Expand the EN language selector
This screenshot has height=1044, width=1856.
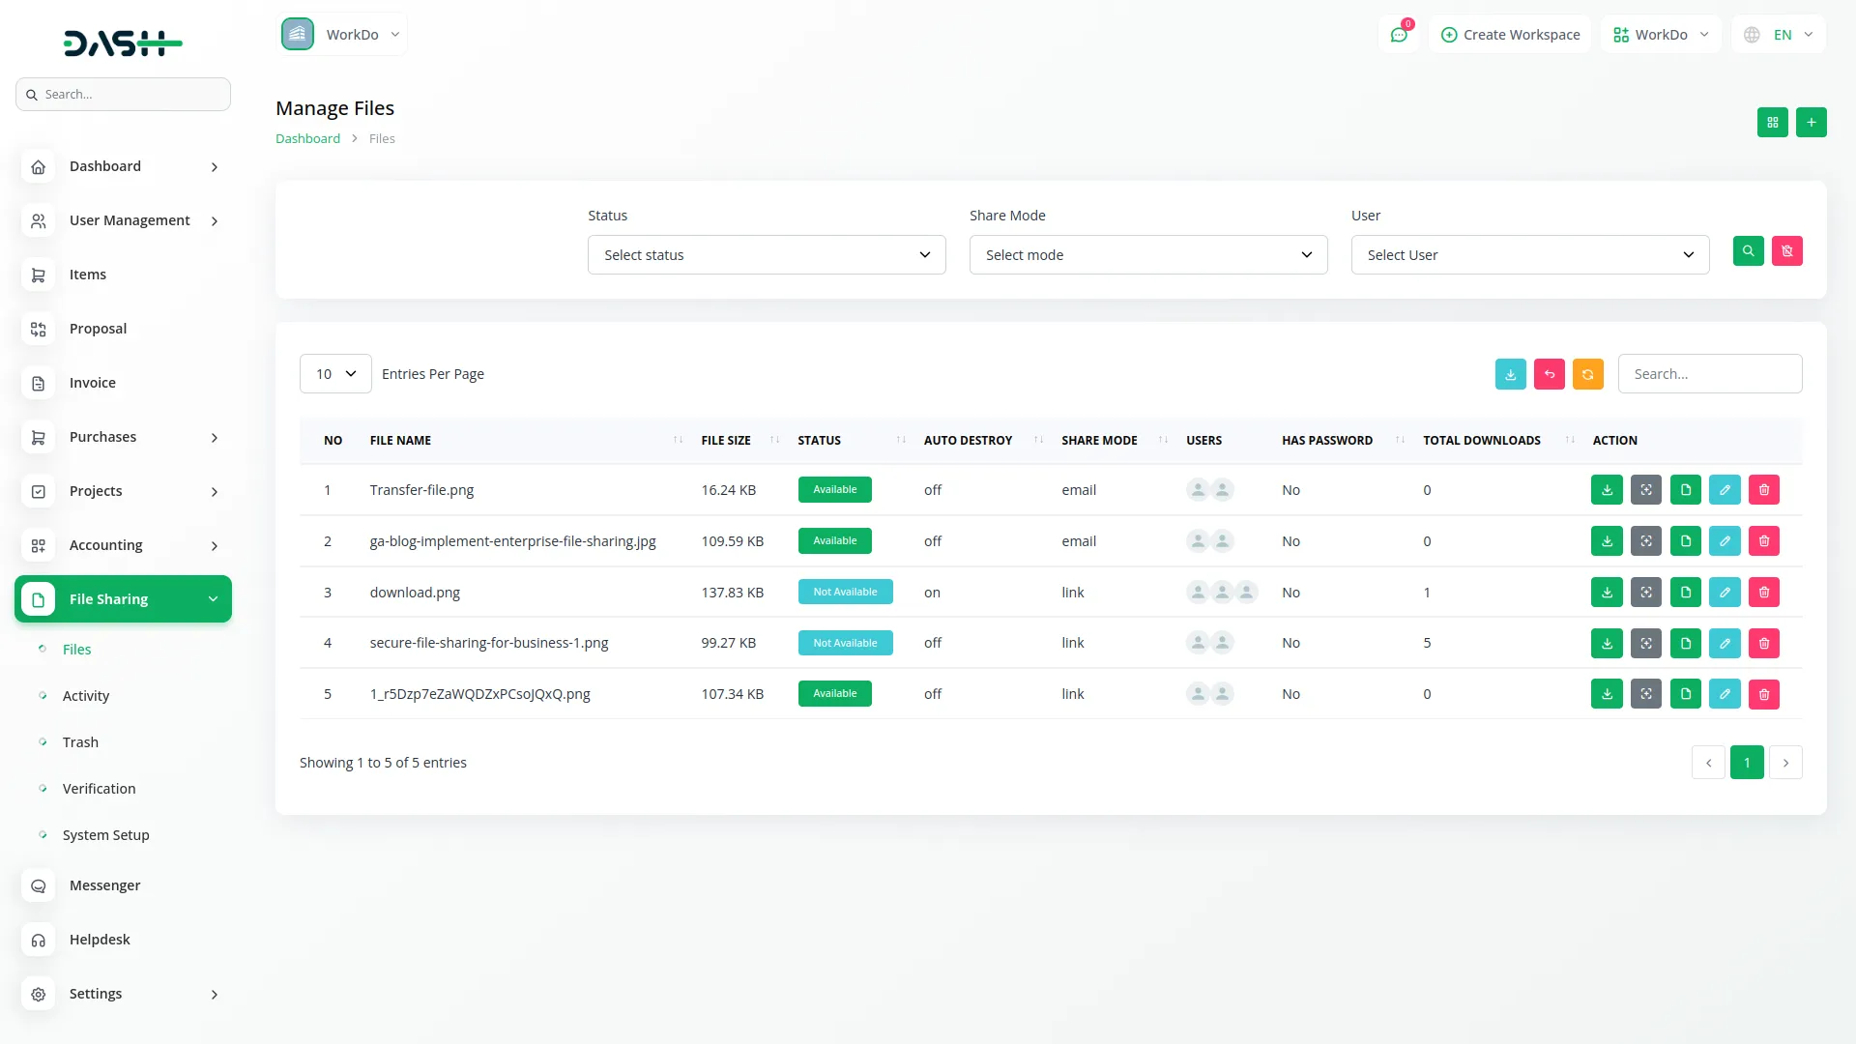pyautogui.click(x=1778, y=34)
